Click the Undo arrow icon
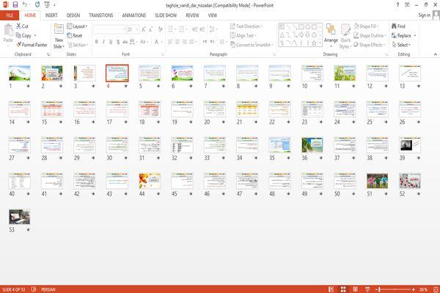The image size is (440, 293). [x=25, y=5]
